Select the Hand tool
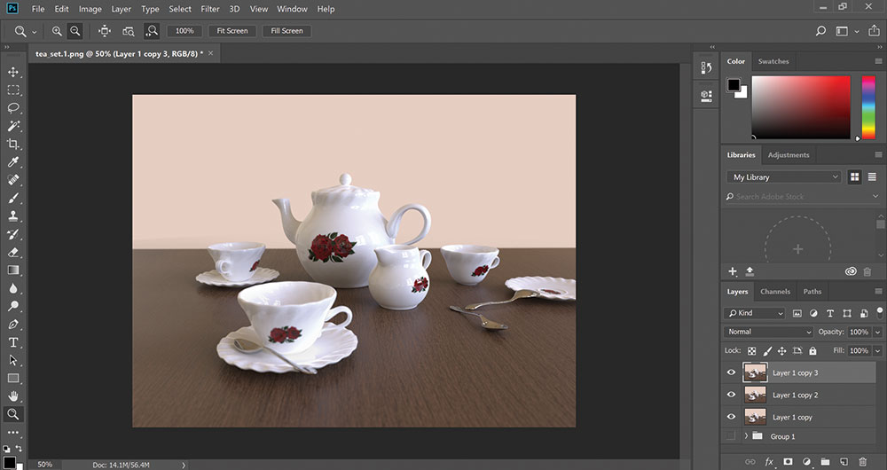The width and height of the screenshot is (887, 470). point(13,396)
